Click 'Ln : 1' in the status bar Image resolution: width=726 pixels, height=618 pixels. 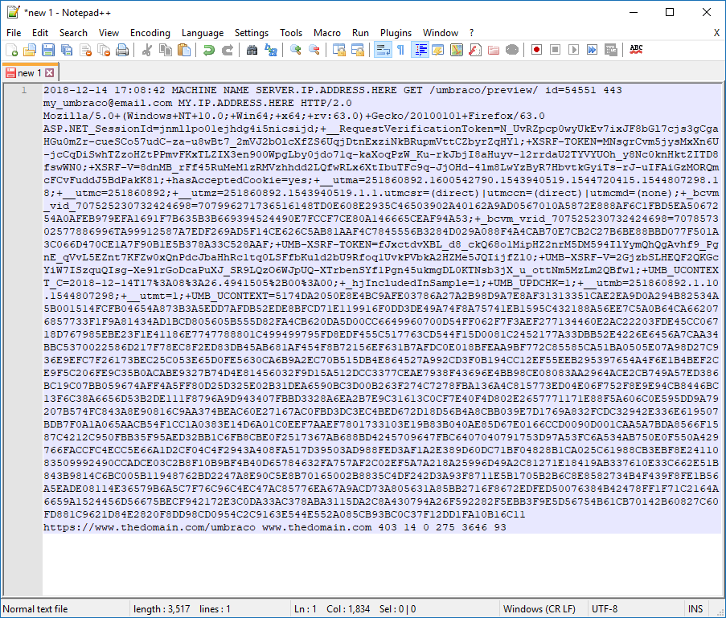306,608
